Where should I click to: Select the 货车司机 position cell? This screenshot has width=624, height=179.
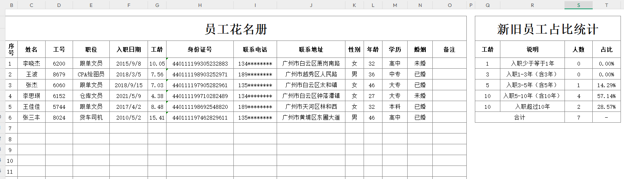(91, 117)
